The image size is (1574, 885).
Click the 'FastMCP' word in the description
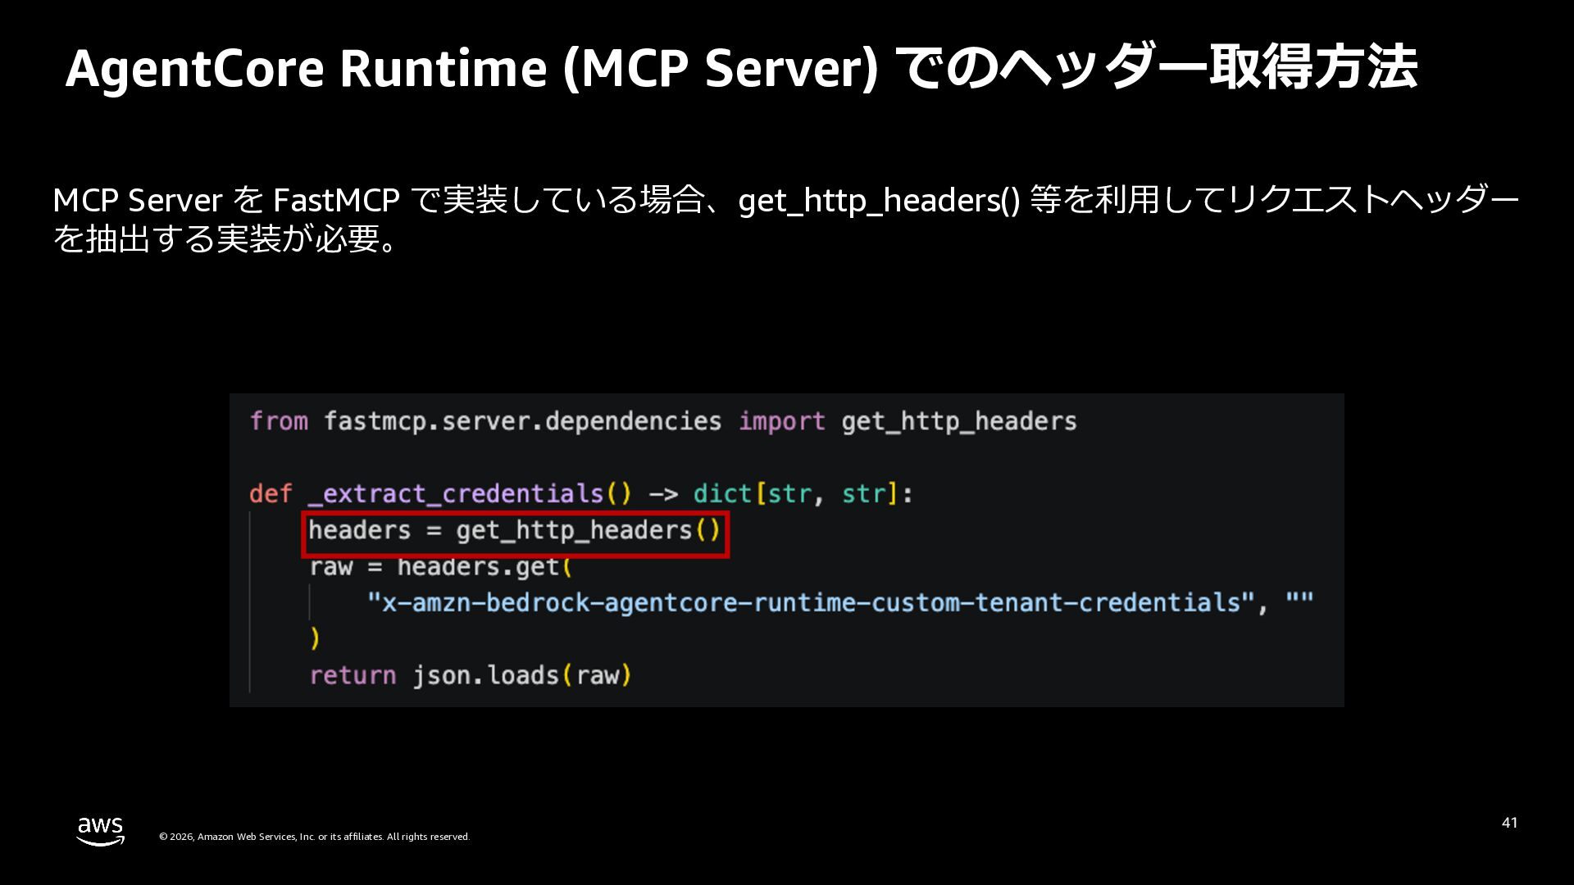click(336, 201)
